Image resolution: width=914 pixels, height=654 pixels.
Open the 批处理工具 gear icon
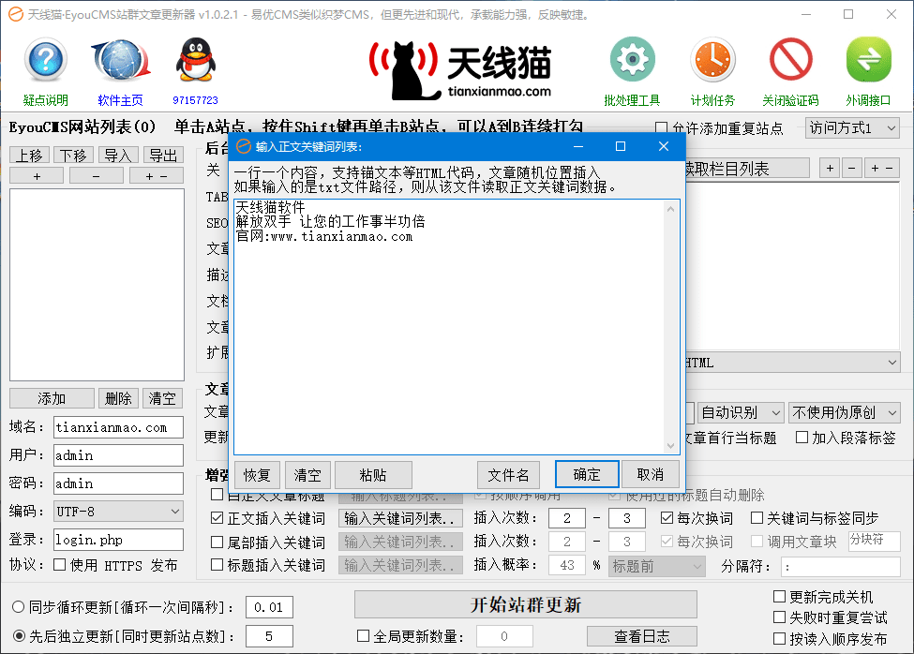click(633, 59)
